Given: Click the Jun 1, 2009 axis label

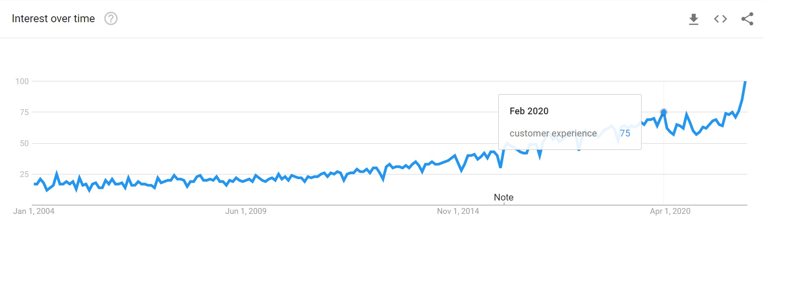Looking at the screenshot, I should 246,211.
